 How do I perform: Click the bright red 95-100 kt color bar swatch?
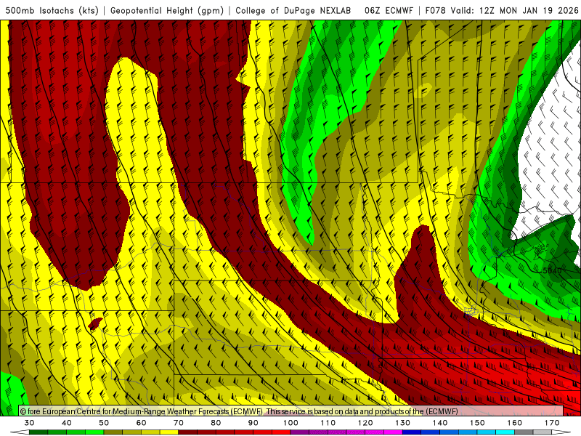(x=281, y=432)
